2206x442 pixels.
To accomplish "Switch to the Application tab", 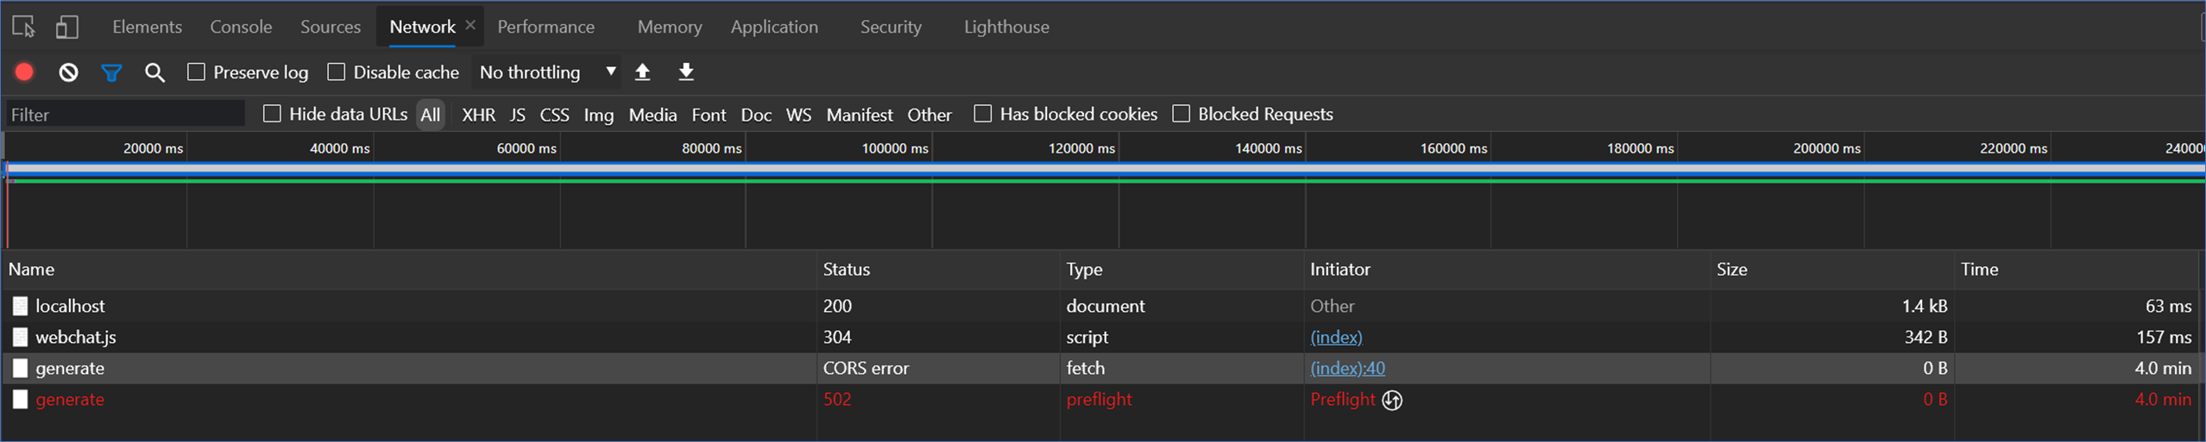I will (x=774, y=27).
